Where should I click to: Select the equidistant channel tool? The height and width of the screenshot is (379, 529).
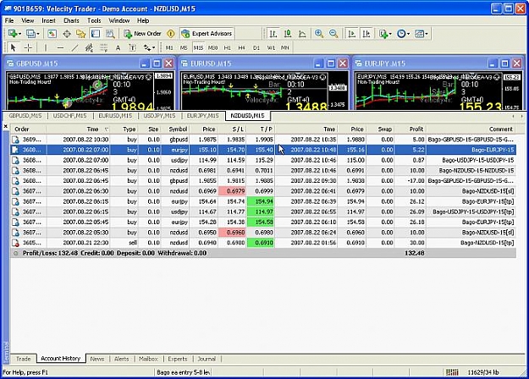click(x=89, y=47)
